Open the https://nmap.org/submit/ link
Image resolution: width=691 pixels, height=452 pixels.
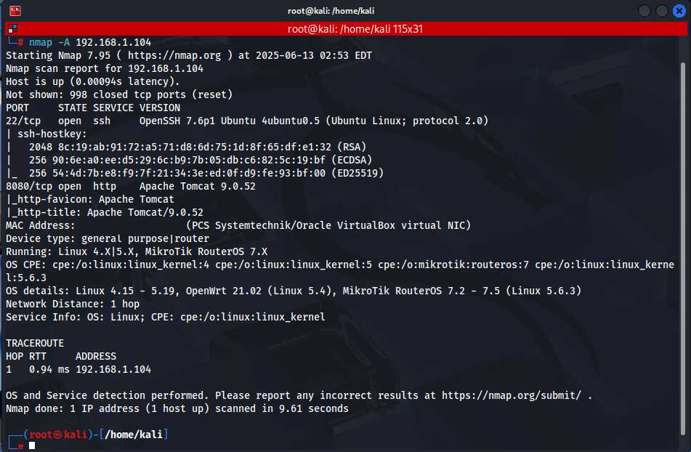[x=512, y=395]
